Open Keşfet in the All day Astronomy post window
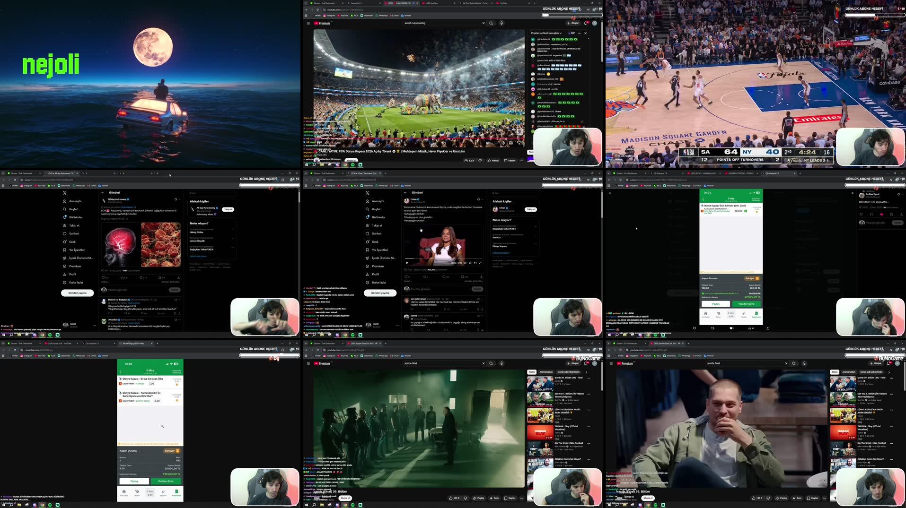Screen dimensions: 906x508 click(70, 209)
